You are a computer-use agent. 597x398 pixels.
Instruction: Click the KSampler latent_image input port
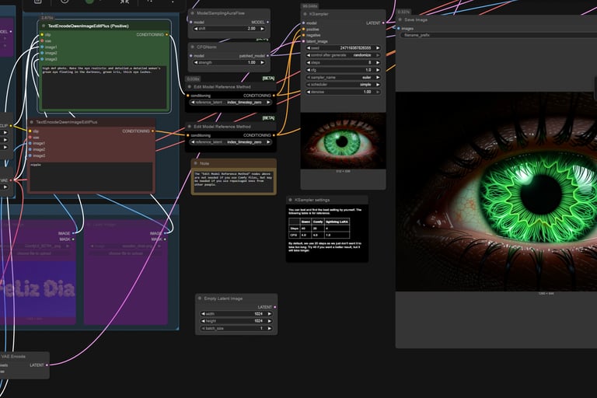click(x=304, y=41)
